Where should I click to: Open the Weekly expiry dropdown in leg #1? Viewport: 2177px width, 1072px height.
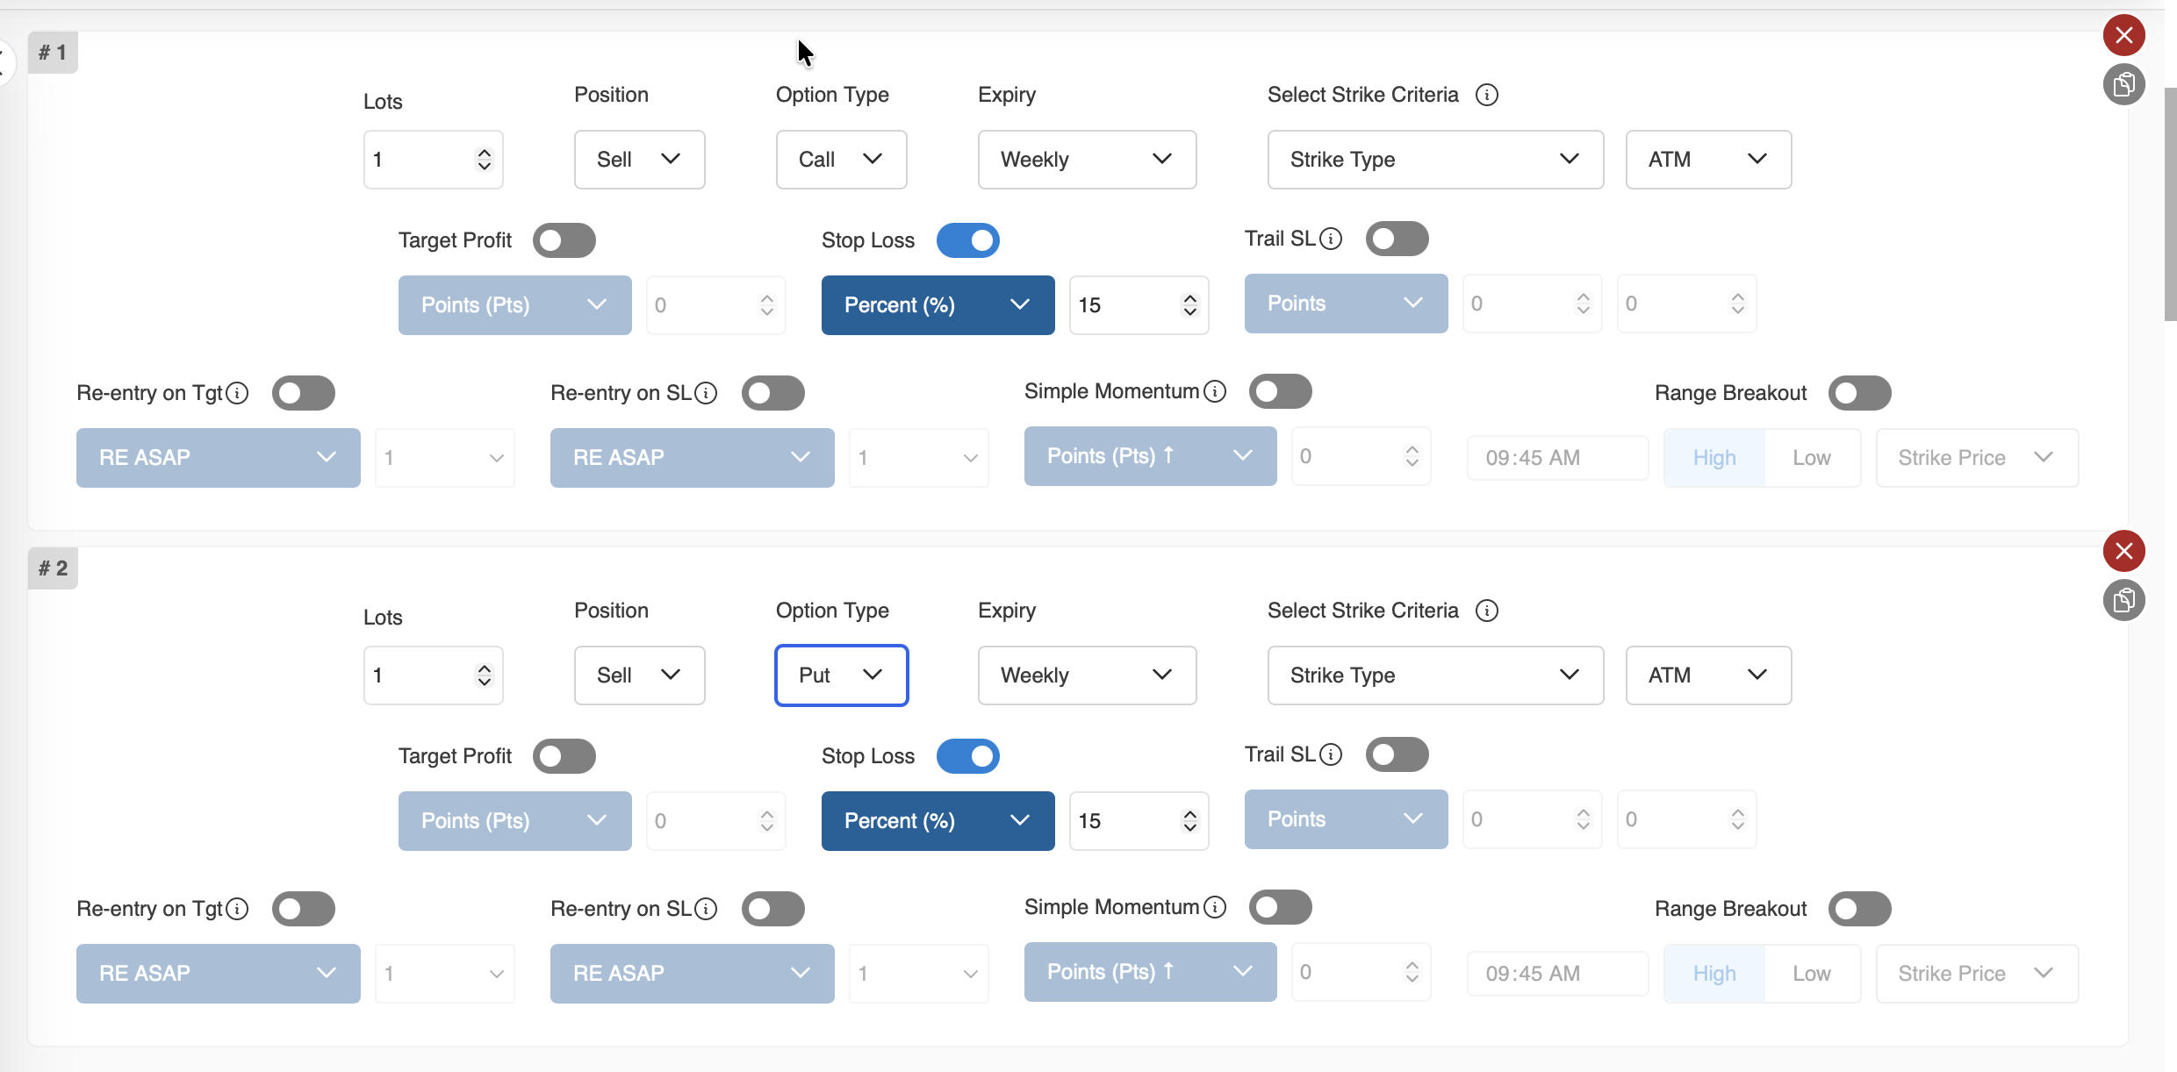pos(1087,160)
